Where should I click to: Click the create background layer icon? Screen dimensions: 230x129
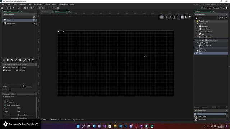coord(4,60)
